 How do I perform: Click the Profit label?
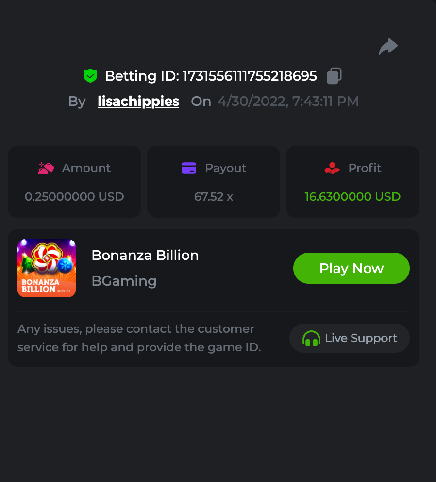(365, 168)
